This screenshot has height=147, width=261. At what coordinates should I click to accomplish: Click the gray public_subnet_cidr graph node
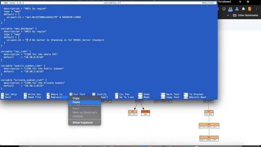click(x=163, y=101)
